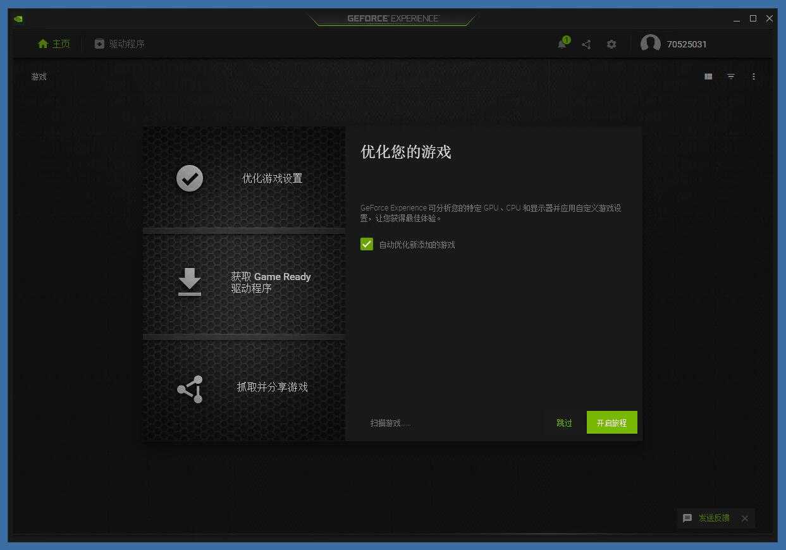The image size is (786, 550).
Task: Click the 发送反馈 feedback link
Action: tap(714, 518)
